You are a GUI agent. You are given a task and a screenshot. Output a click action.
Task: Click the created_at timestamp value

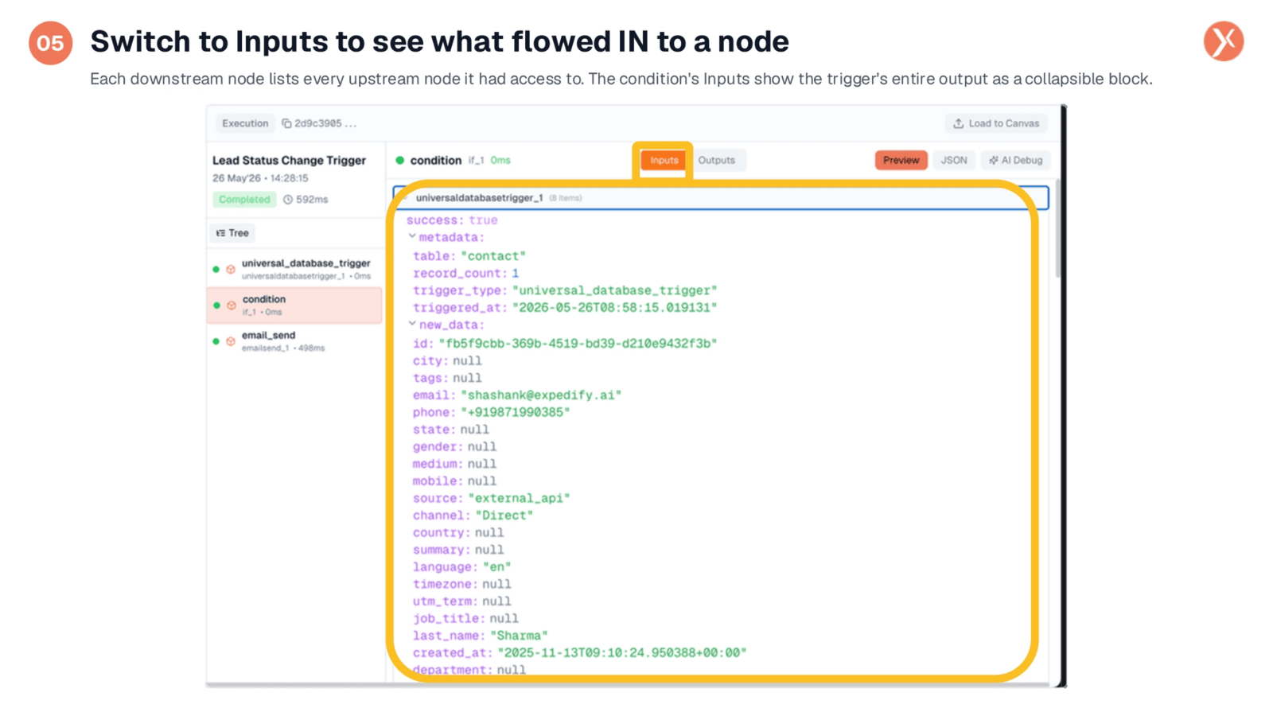(x=622, y=653)
